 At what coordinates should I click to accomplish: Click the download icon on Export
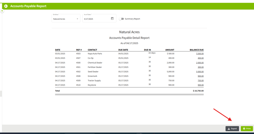click(229, 128)
